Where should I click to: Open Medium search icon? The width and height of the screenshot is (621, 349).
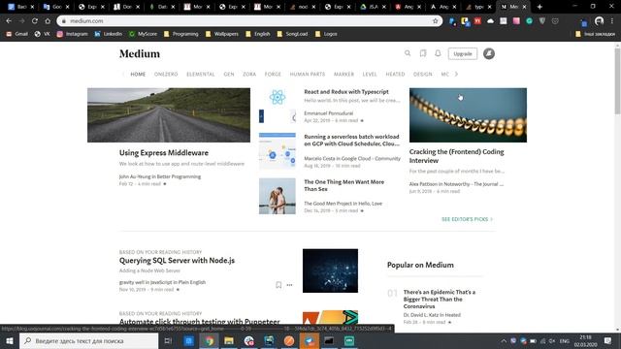click(408, 53)
